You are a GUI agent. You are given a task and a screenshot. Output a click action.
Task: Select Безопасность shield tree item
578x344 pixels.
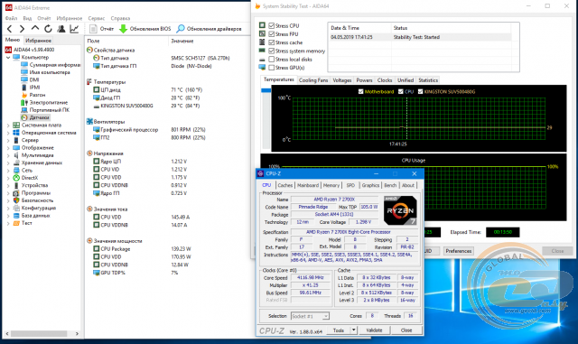tap(33, 200)
